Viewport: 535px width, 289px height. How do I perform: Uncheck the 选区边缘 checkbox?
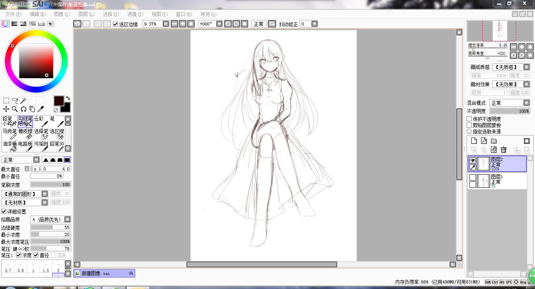[x=115, y=24]
